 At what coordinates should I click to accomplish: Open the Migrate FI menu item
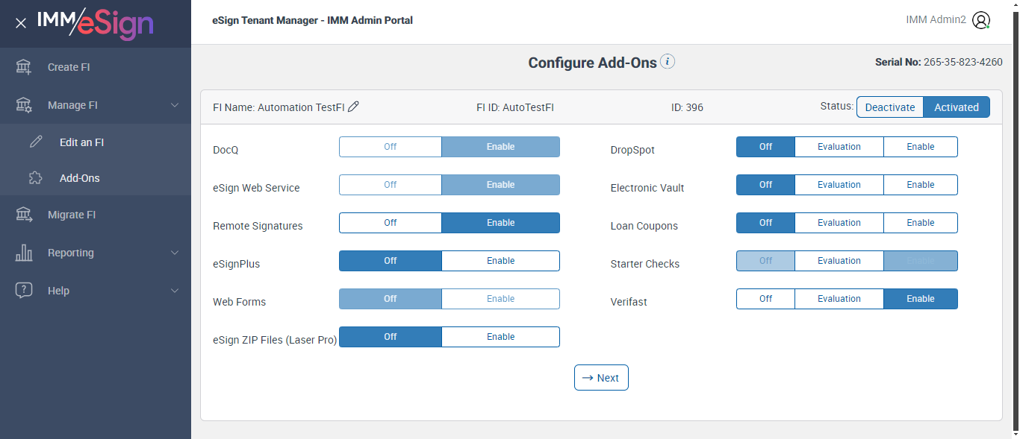click(72, 215)
